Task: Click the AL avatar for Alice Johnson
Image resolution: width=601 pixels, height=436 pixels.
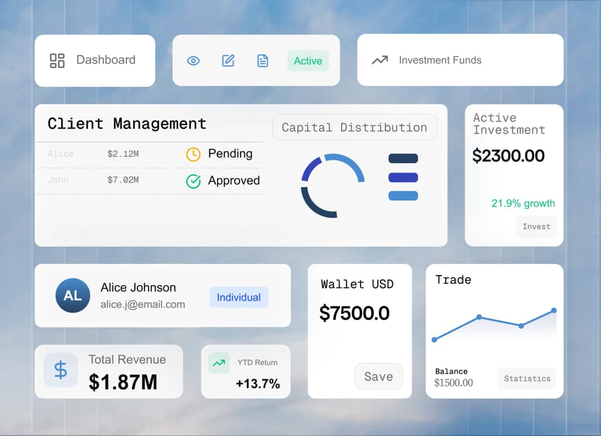Action: tap(73, 296)
